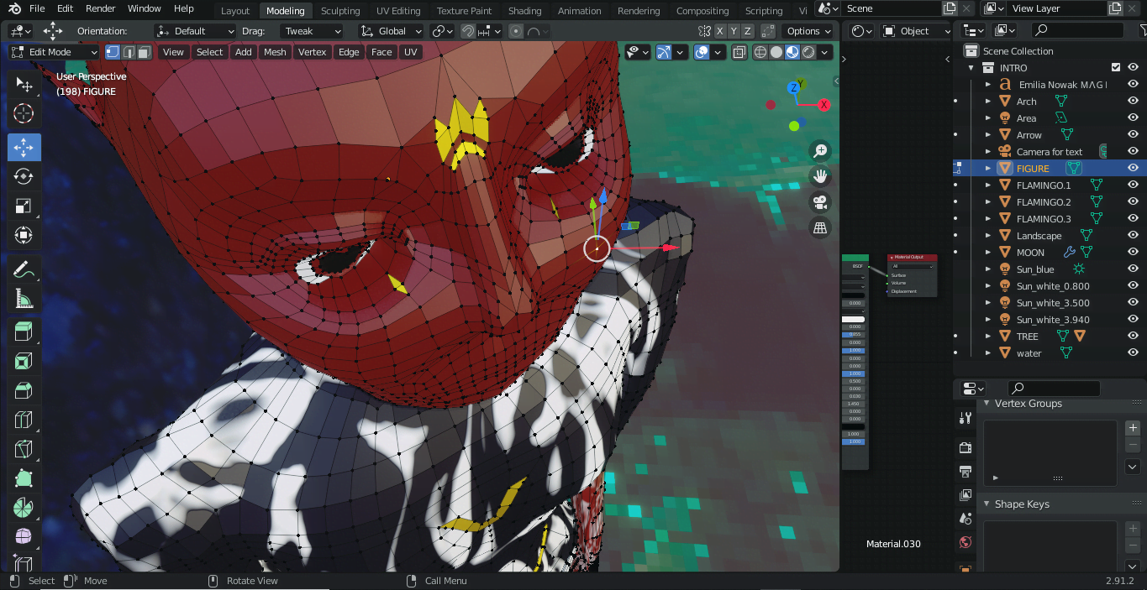Image resolution: width=1147 pixels, height=590 pixels.
Task: Select the Knife tool
Action: (24, 449)
